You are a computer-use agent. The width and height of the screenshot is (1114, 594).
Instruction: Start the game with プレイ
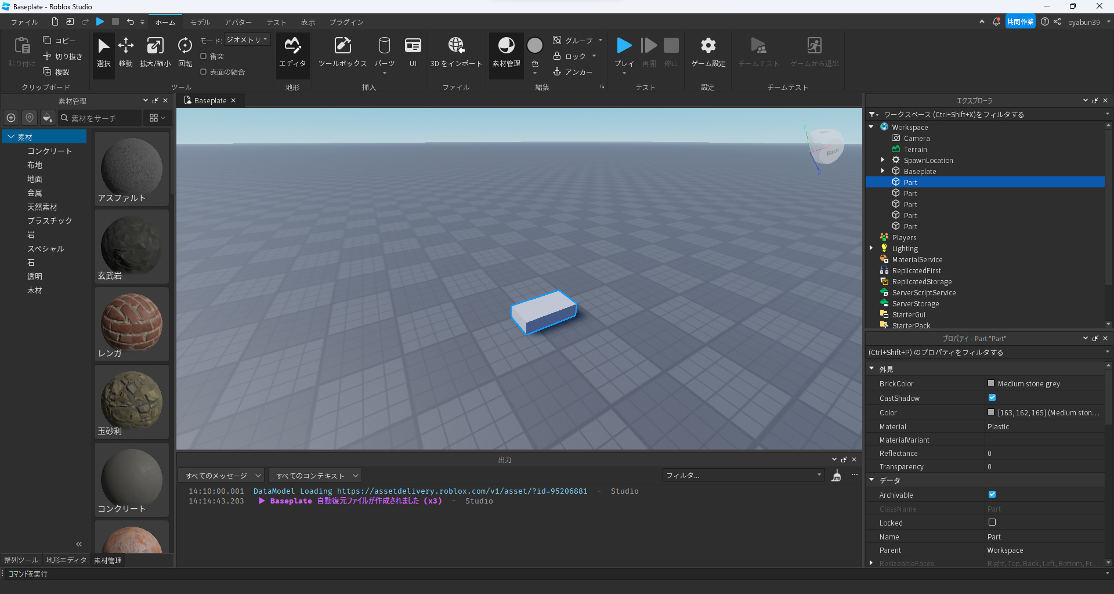click(x=624, y=52)
